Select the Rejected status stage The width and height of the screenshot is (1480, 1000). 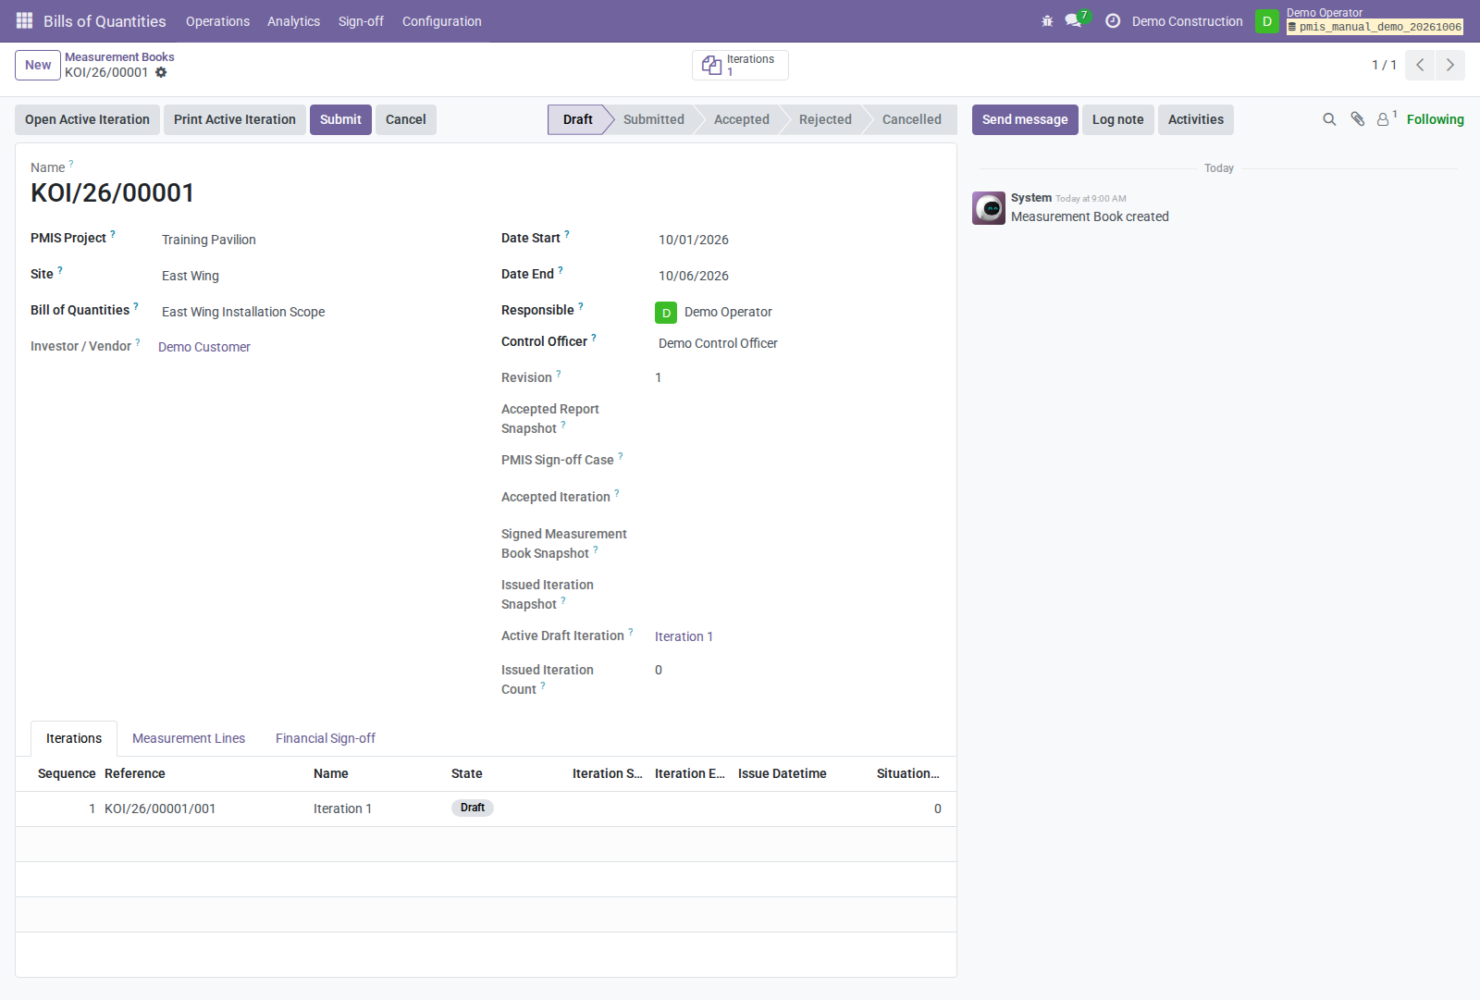click(825, 119)
